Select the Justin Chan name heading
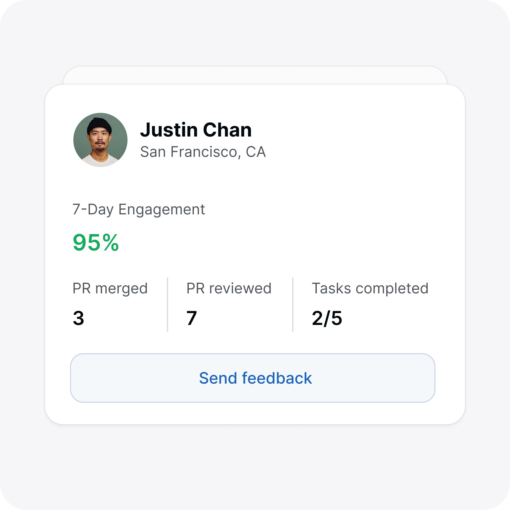The width and height of the screenshot is (510, 510). pos(196,130)
